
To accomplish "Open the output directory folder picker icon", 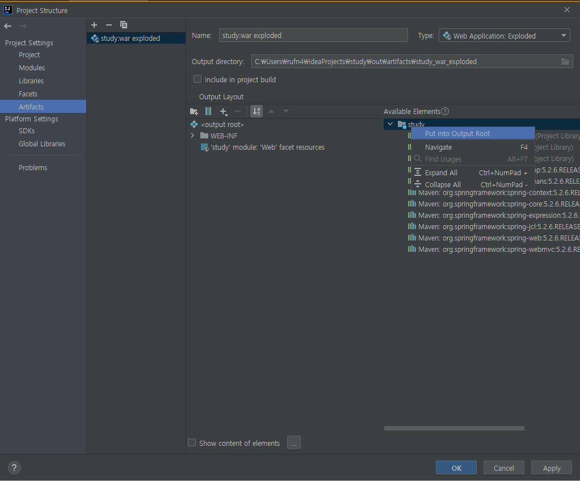I will (x=565, y=61).
